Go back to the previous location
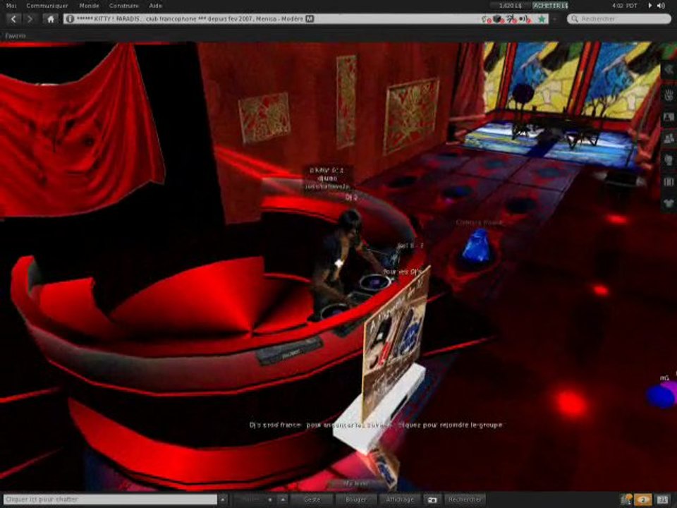Screen dimensions: 677x508 14,19
